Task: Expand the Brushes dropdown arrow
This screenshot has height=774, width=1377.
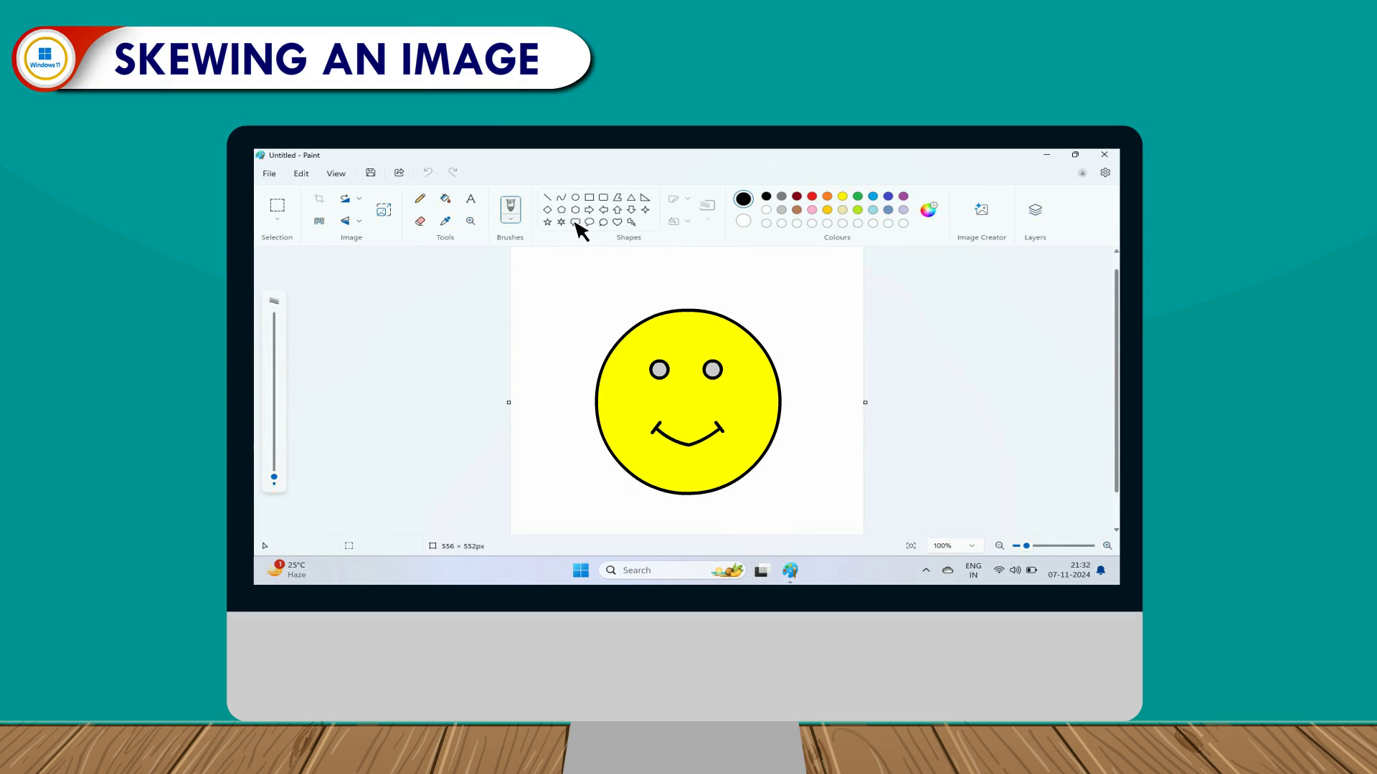Action: coord(510,219)
